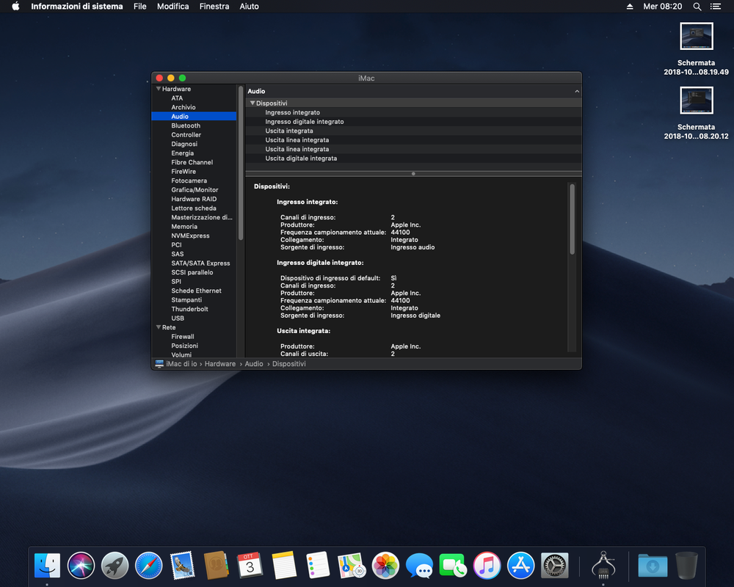This screenshot has height=587, width=734.
Task: Select Ingresso integrato device row
Action: [413, 112]
